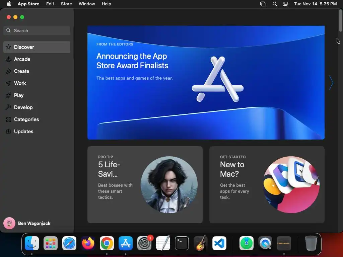Click the vertical scrollbar thumb

[x=341, y=21]
